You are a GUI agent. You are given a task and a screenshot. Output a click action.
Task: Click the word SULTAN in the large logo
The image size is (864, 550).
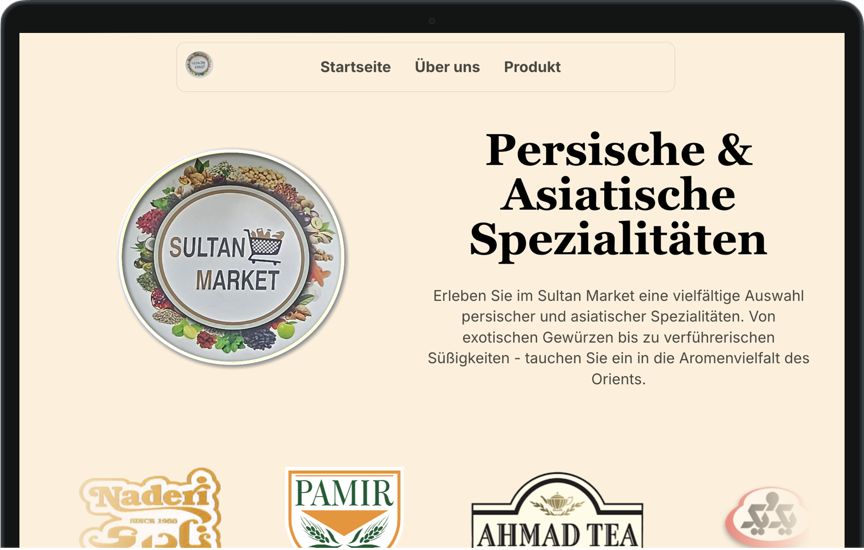207,248
